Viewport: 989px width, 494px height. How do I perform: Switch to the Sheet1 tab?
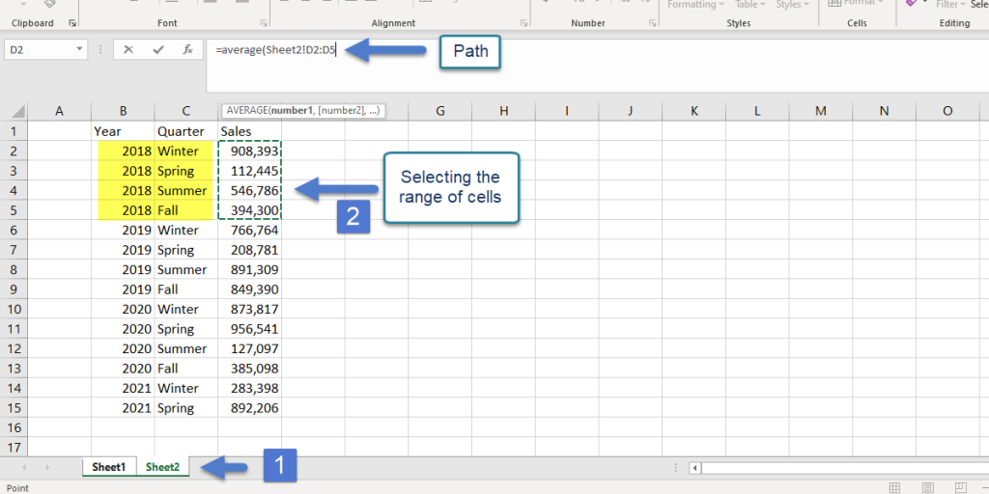pyautogui.click(x=109, y=467)
